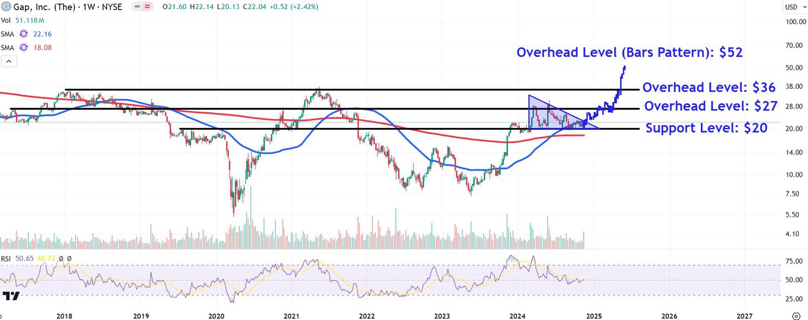Click the 2022 label on time axis

click(367, 316)
